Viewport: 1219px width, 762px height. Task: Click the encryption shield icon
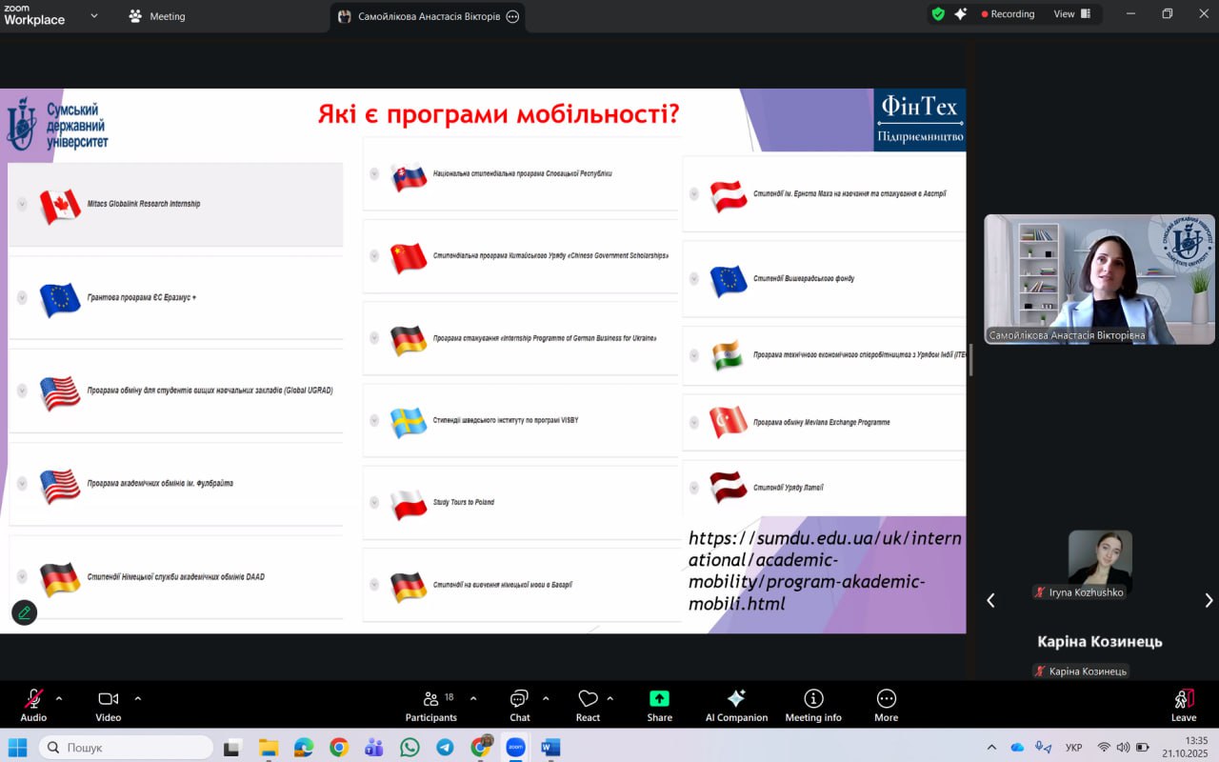tap(938, 14)
